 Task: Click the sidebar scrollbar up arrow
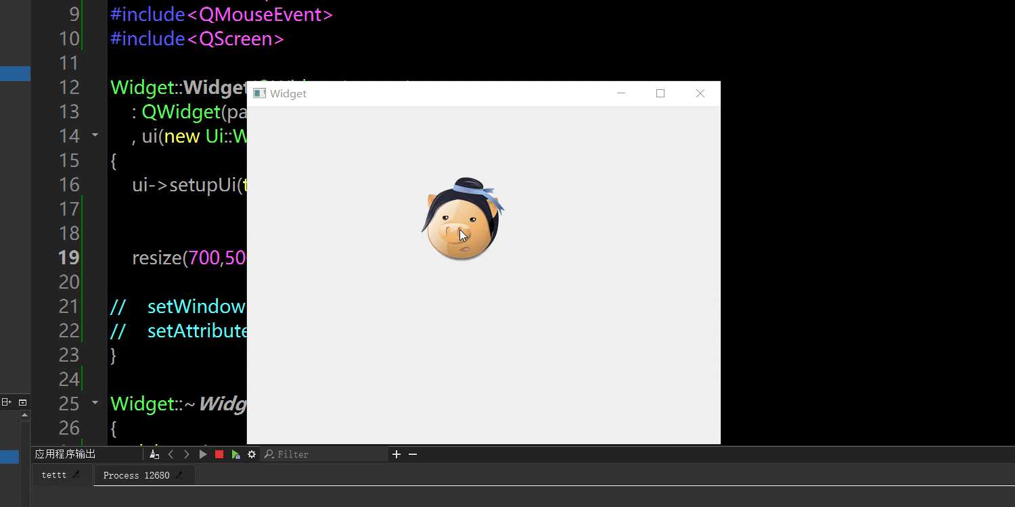coord(25,415)
